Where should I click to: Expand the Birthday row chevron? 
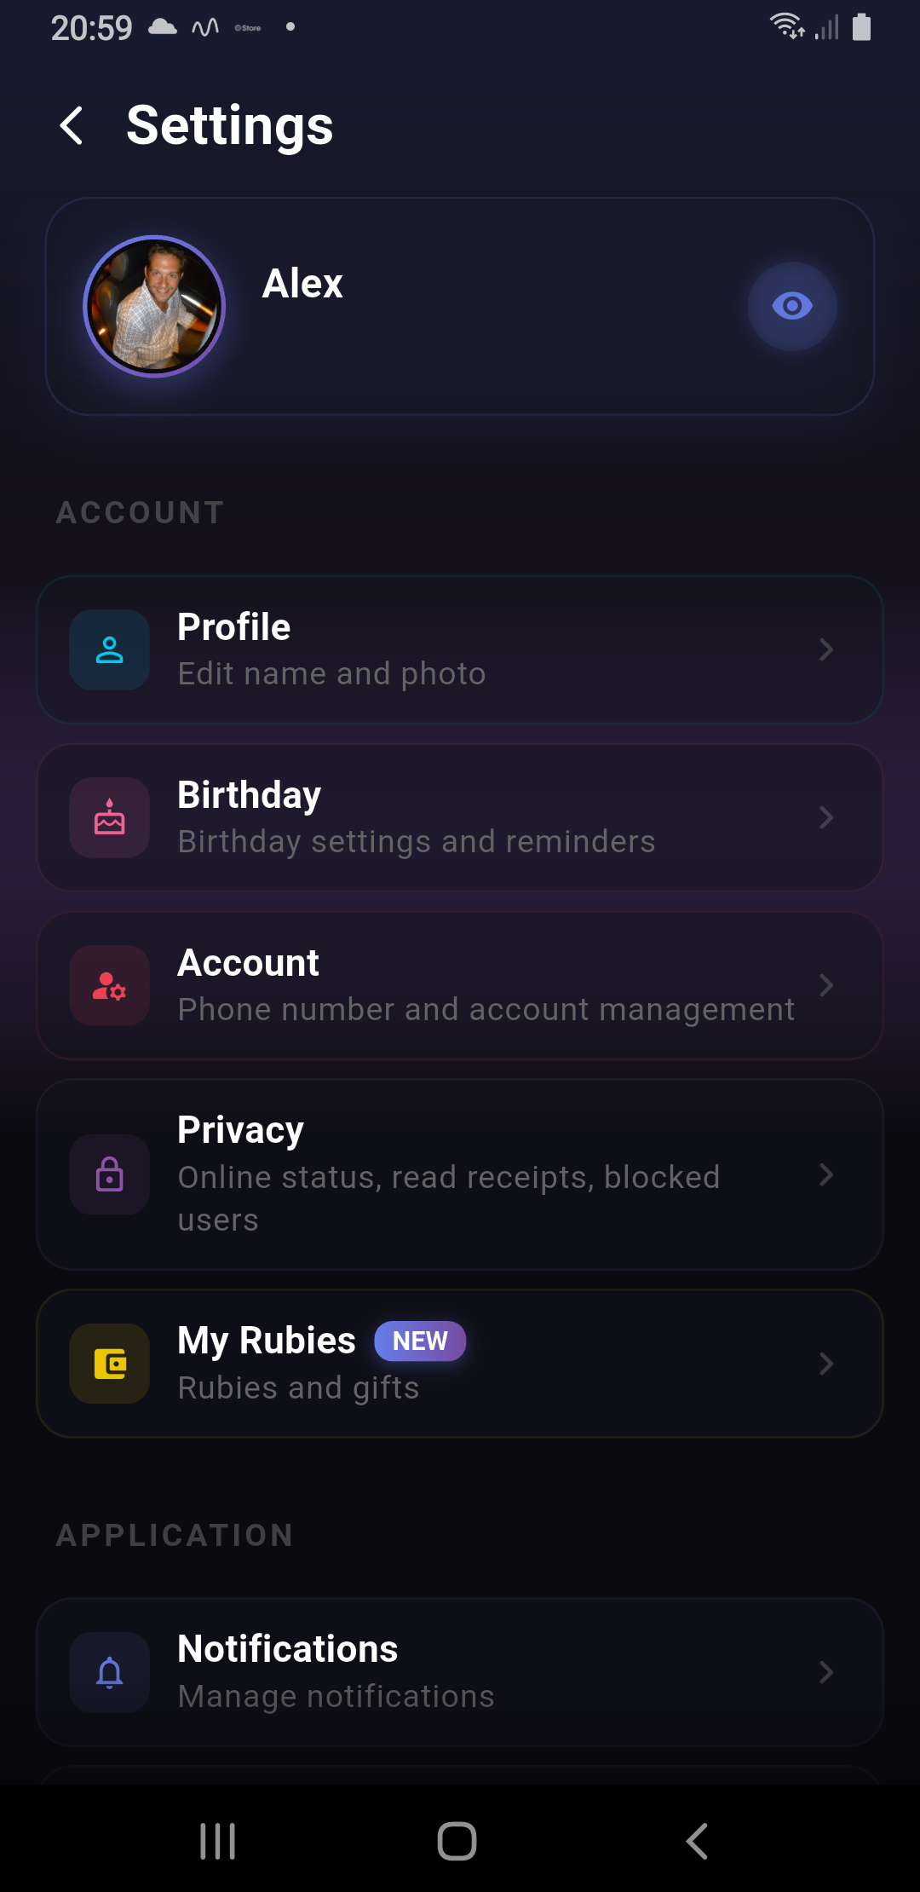825,817
